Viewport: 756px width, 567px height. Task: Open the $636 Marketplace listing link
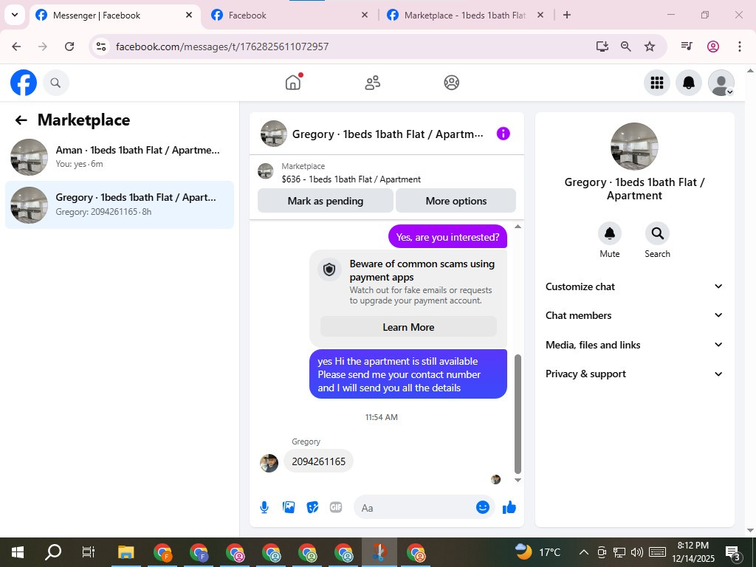351,179
